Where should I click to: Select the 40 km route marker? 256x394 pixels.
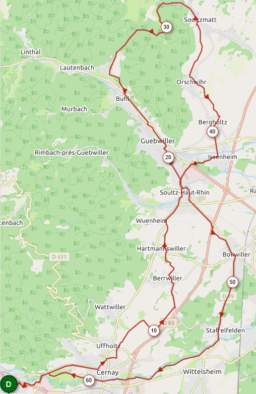[x=212, y=132]
